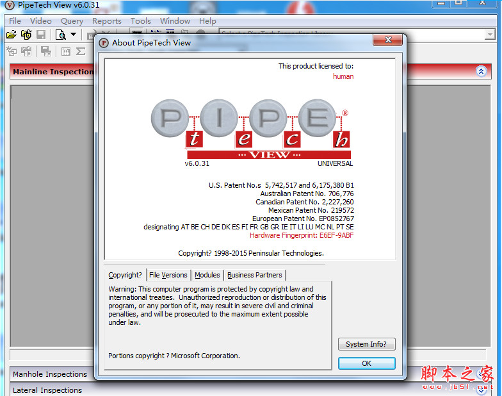This screenshot has width=502, height=396.
Task: Click the Australian Patent No. line
Action: pyautogui.click(x=307, y=194)
